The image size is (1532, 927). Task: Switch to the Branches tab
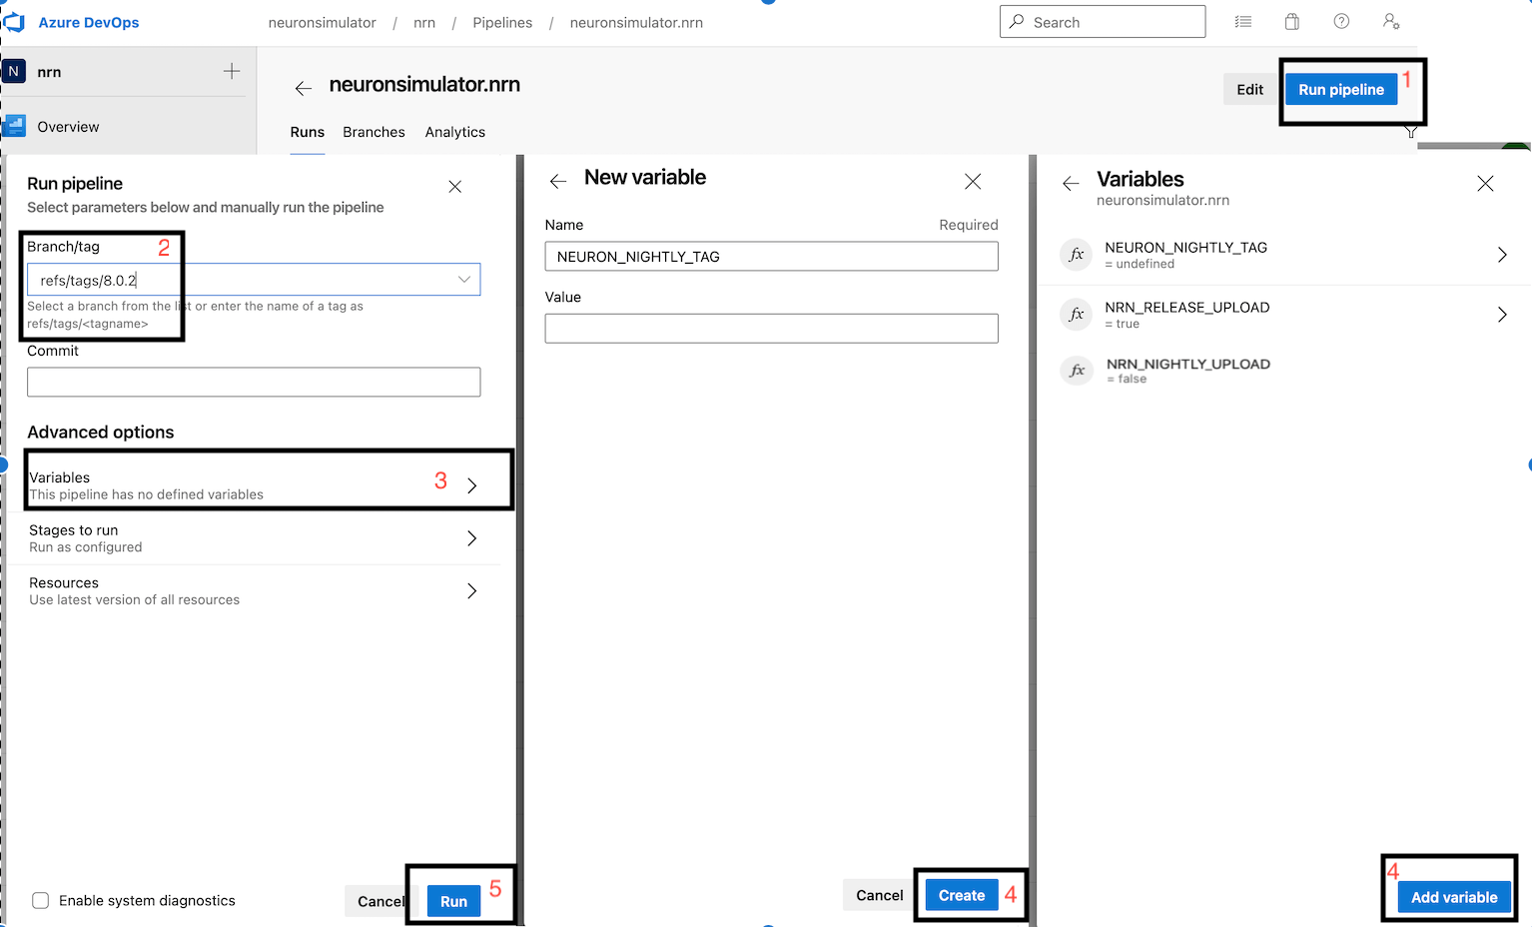[374, 132]
